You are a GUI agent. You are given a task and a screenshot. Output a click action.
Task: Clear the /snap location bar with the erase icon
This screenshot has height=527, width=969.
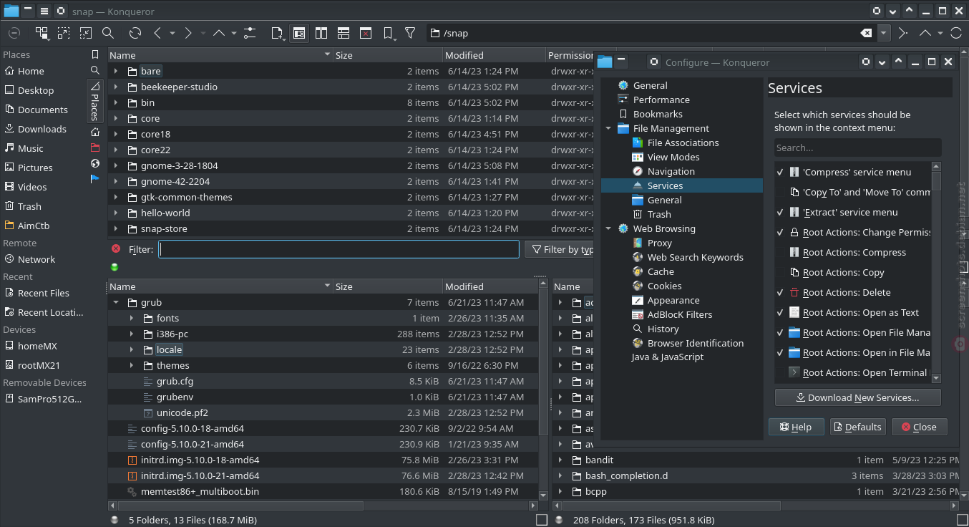click(866, 33)
